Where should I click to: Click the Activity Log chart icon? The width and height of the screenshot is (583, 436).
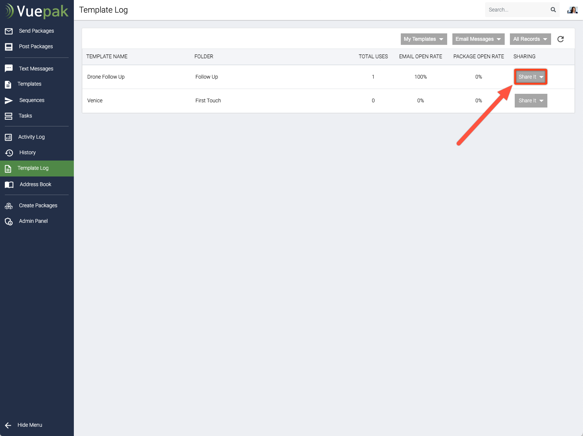point(9,137)
